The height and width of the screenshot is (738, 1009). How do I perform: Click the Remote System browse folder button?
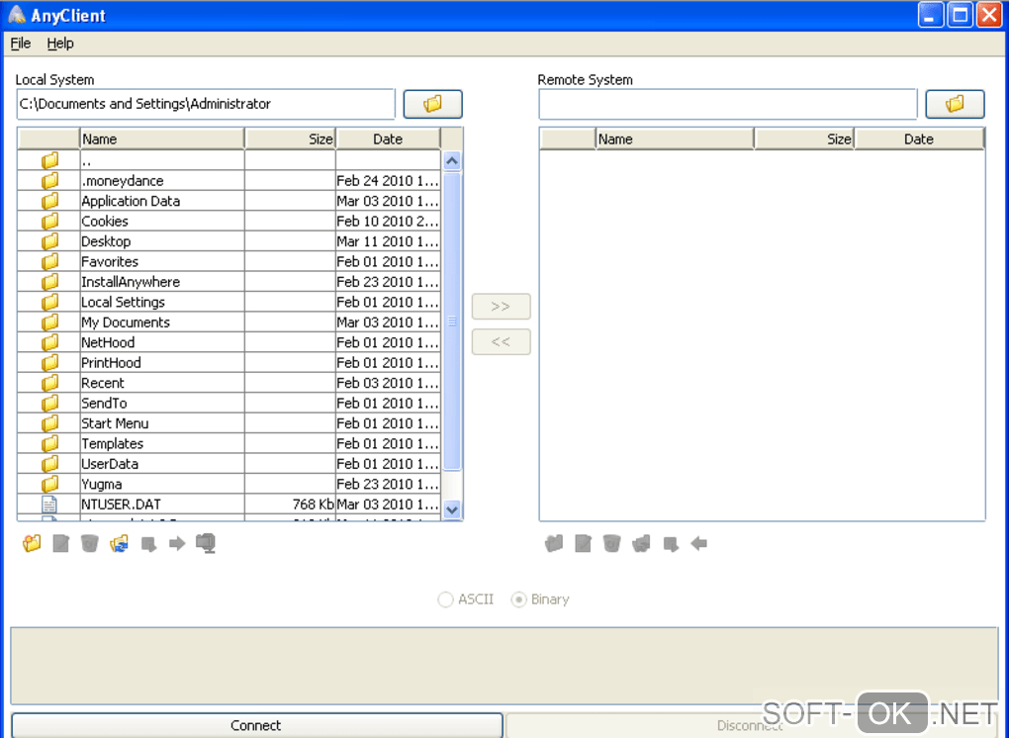955,104
